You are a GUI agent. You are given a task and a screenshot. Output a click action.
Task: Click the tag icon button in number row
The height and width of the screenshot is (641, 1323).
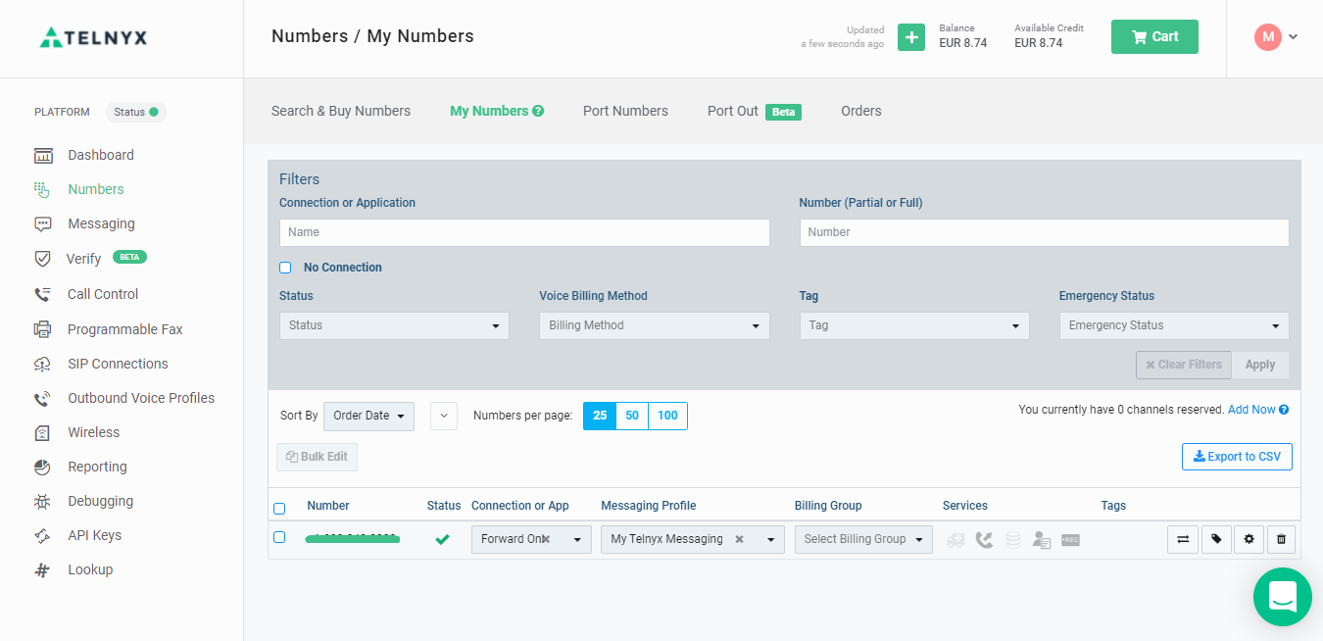click(x=1216, y=539)
